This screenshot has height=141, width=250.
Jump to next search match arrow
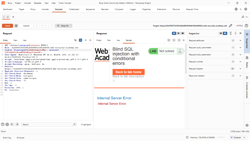click(x=17, y=124)
